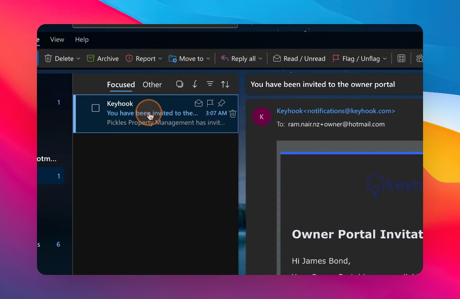This screenshot has height=299, width=460.
Task: Click recipient ram.nair.nz+owner@hotmail.com
Action: pyautogui.click(x=336, y=124)
